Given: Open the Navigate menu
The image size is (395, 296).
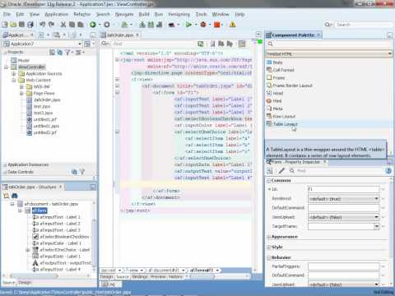Looking at the screenshot, I should click(124, 14).
